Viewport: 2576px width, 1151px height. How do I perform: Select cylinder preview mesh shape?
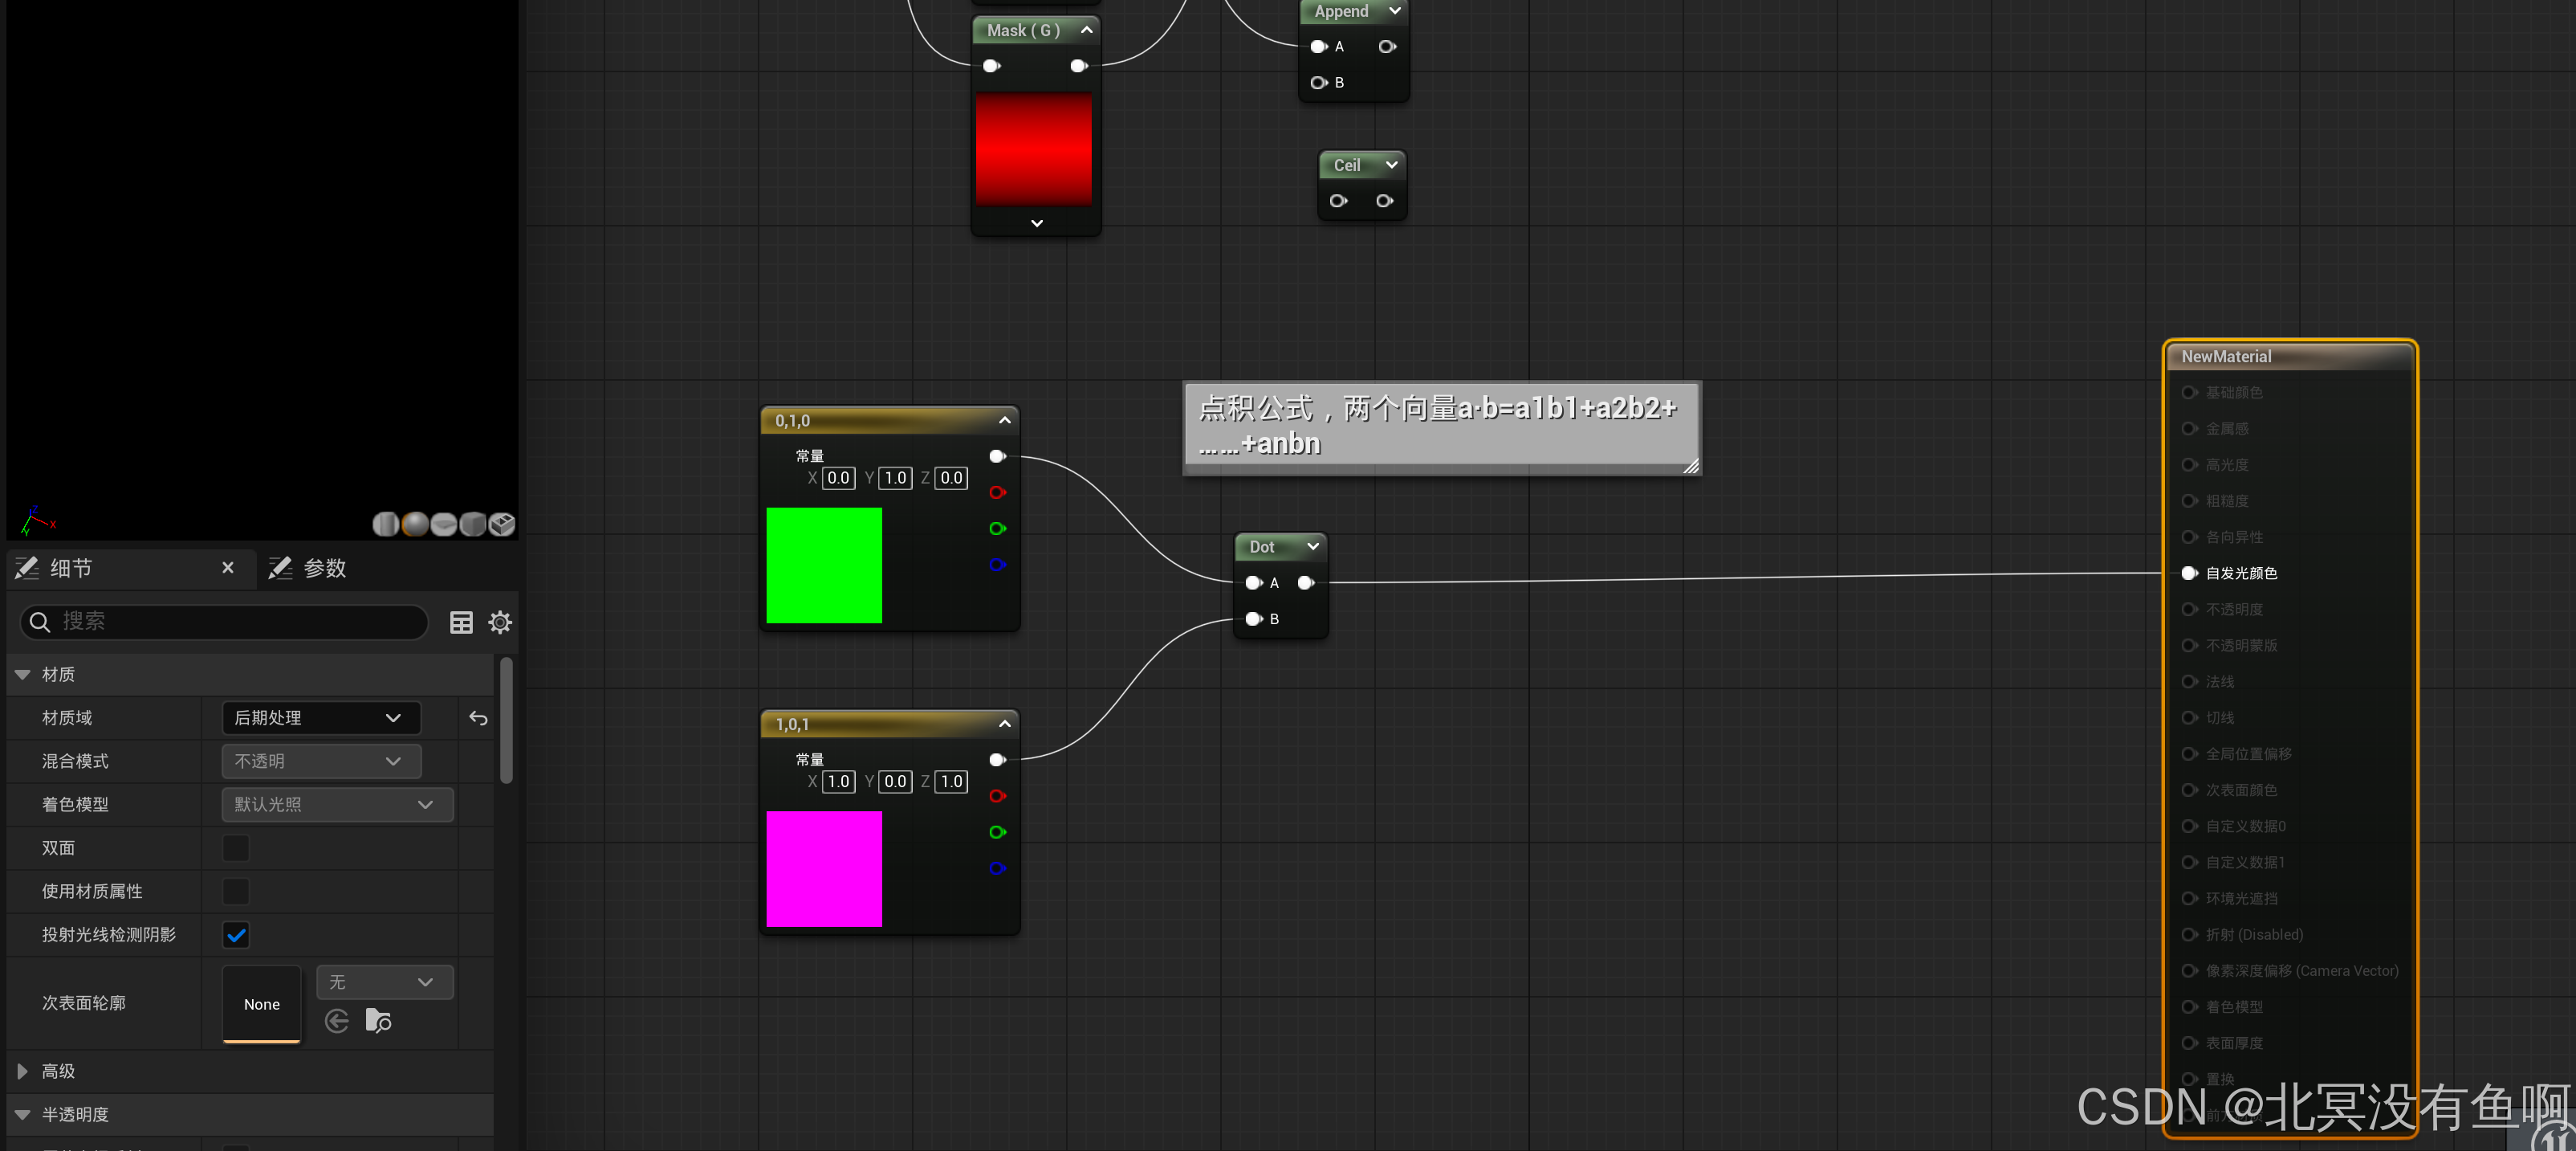[386, 524]
